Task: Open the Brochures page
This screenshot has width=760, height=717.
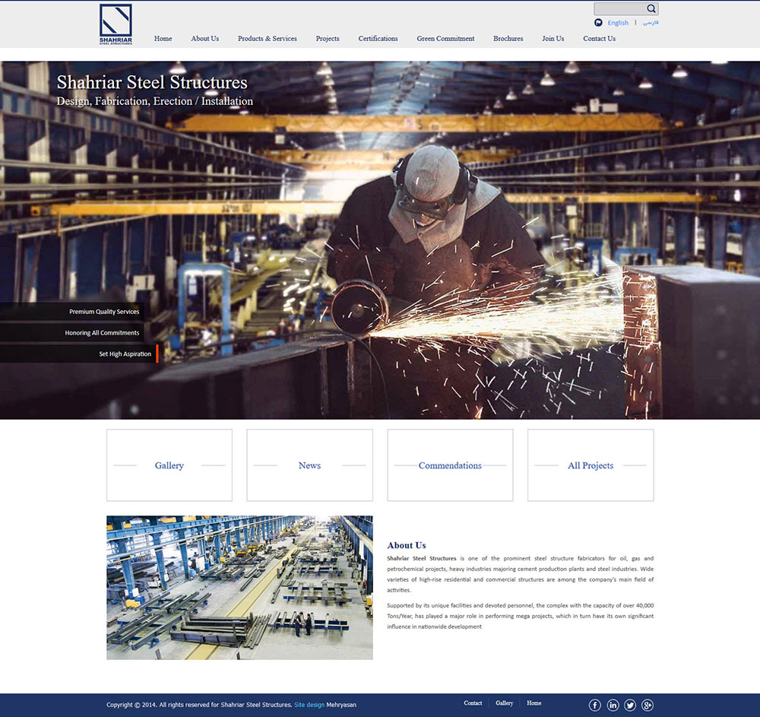Action: [508, 38]
